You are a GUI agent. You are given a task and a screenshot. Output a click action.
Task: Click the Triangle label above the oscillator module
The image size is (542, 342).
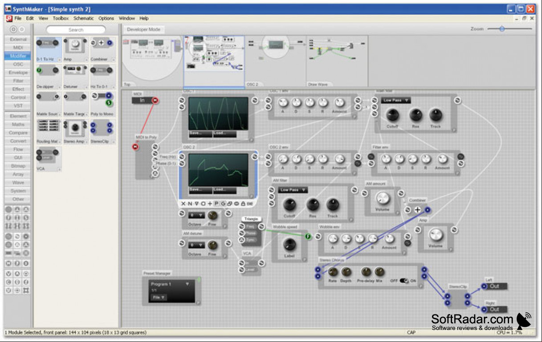251,219
